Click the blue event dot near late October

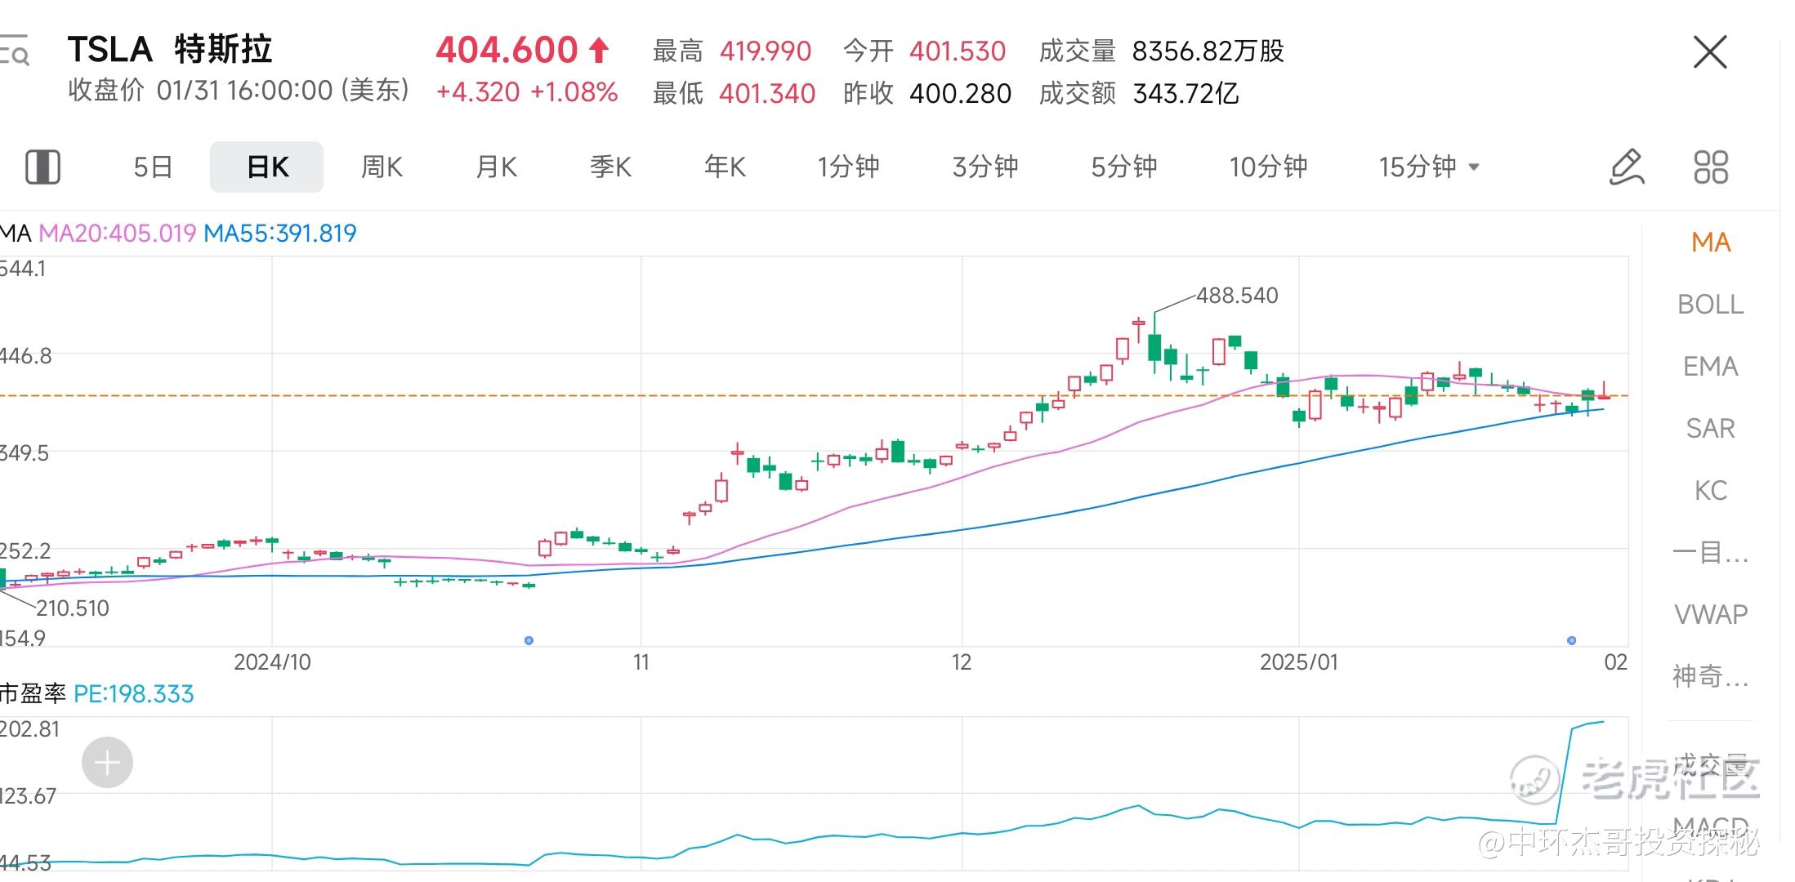(x=529, y=640)
